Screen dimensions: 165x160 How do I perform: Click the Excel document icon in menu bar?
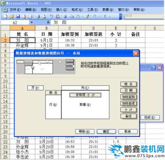5,9
